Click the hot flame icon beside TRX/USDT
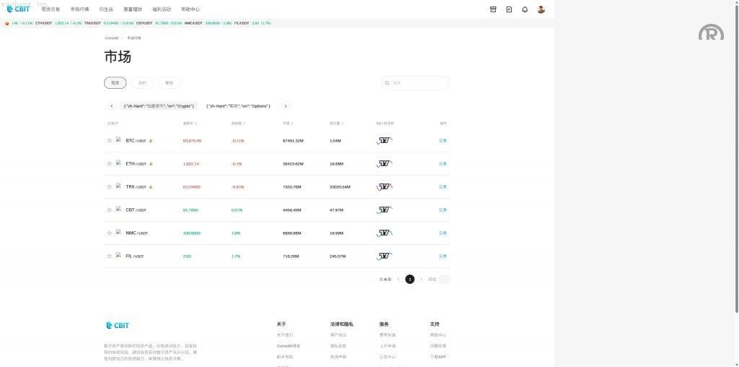The image size is (739, 367). [151, 187]
